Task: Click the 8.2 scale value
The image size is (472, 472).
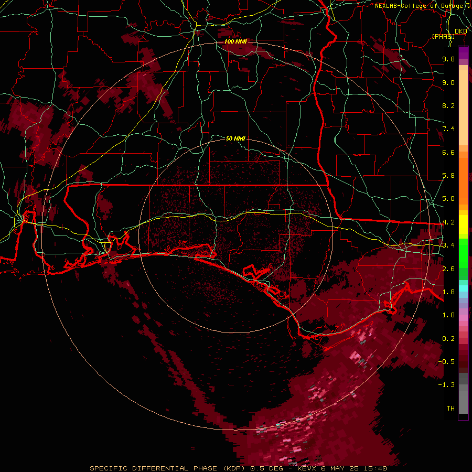Action: 448,105
